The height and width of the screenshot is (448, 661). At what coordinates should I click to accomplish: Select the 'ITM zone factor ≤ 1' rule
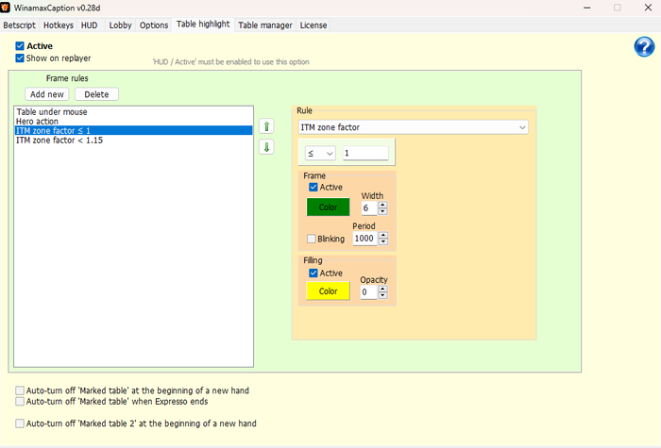click(134, 130)
